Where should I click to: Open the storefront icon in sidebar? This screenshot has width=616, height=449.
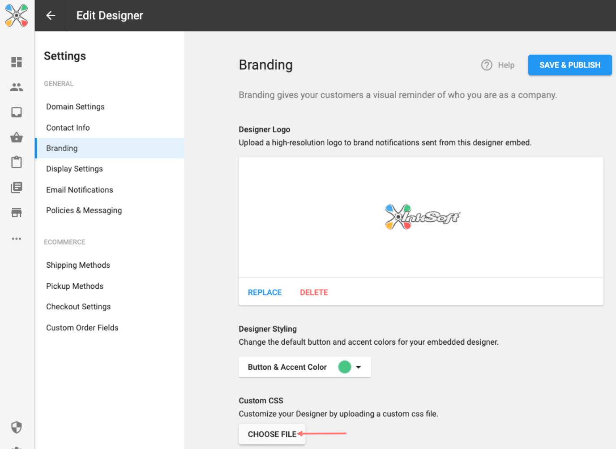[x=17, y=213]
